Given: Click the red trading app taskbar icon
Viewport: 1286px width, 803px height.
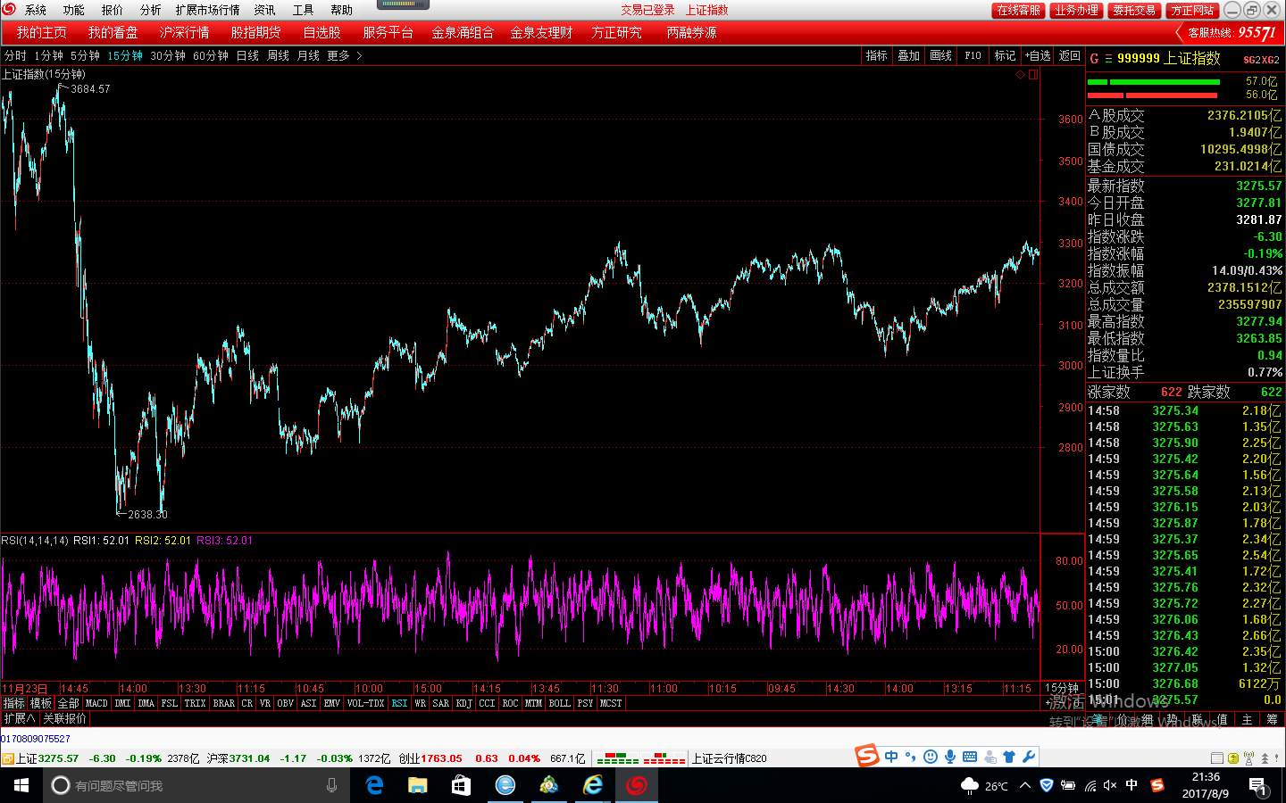Looking at the screenshot, I should coord(637,785).
